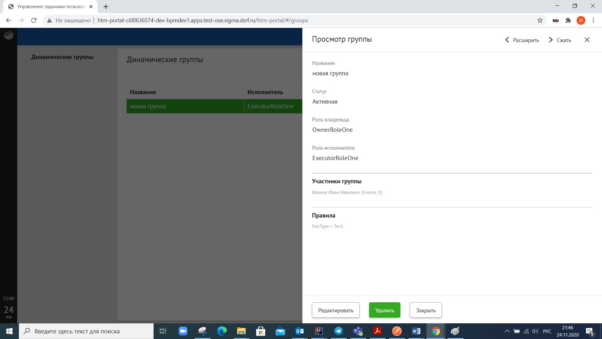
Task: Bookmark the page using the star icon
Action: coord(540,20)
